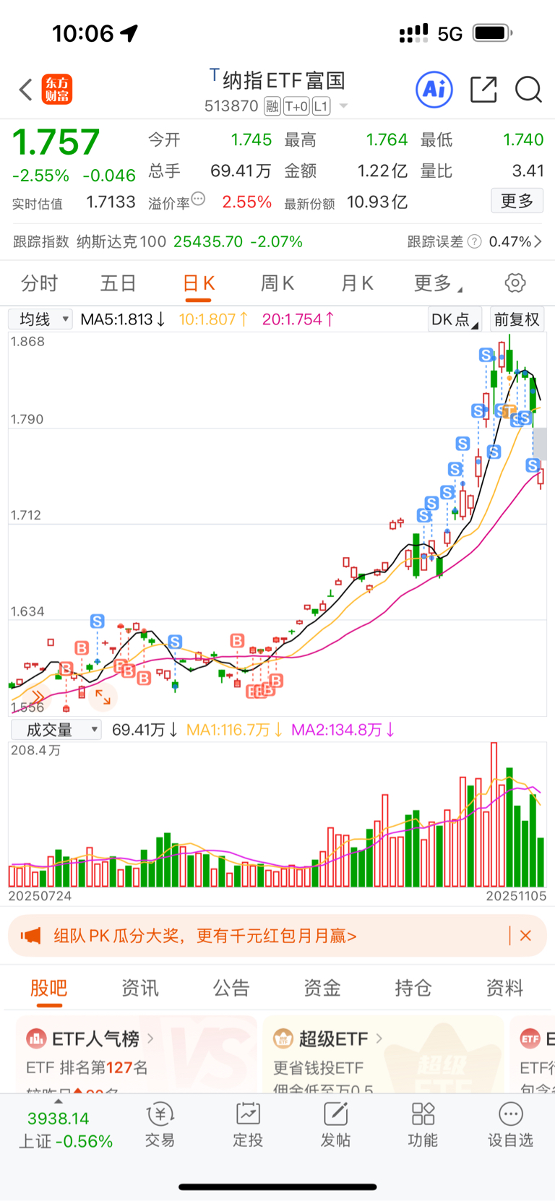Image resolution: width=555 pixels, height=1201 pixels.
Task: Expand the 更多 chart period menu
Action: pyautogui.click(x=437, y=283)
